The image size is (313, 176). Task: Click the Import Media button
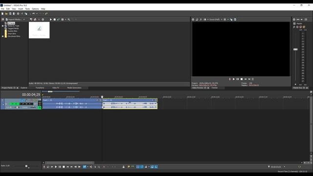click(x=14, y=20)
